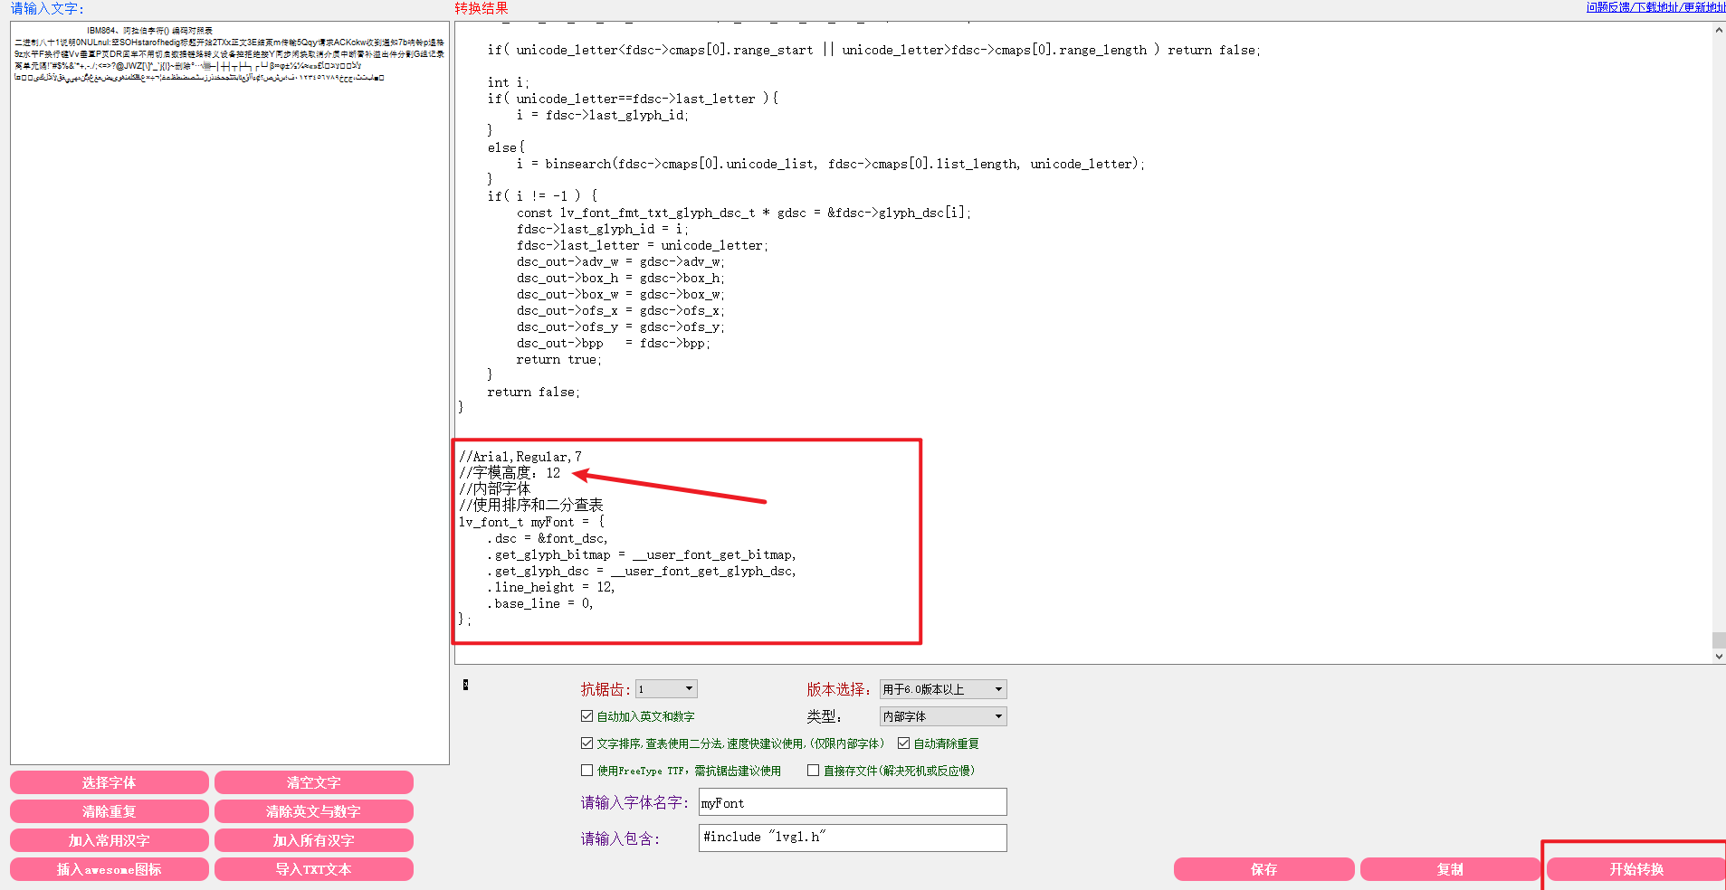Viewport: 1726px width, 890px height.
Task: Expand the 版本选择 version dropdown
Action: [x=943, y=689]
